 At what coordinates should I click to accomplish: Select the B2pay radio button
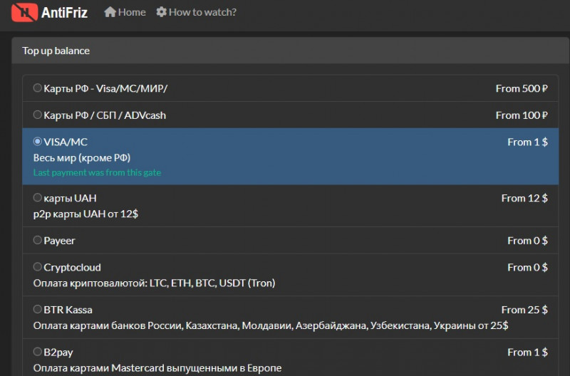point(38,352)
